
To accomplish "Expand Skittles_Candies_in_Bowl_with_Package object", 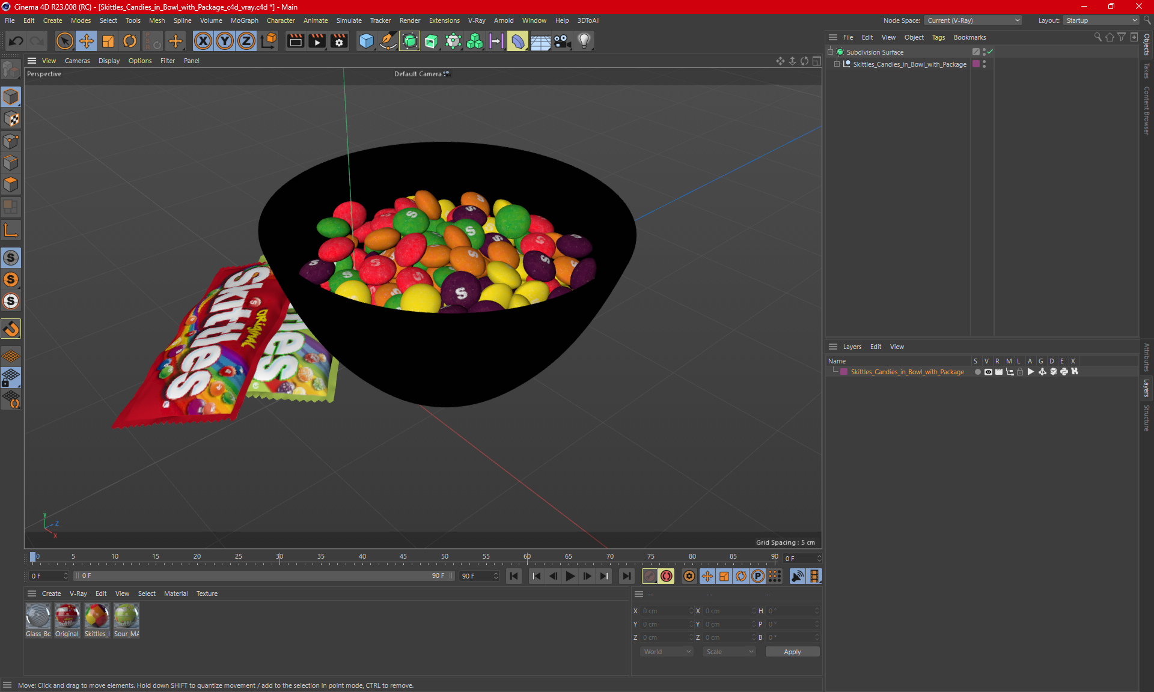I will tap(837, 64).
